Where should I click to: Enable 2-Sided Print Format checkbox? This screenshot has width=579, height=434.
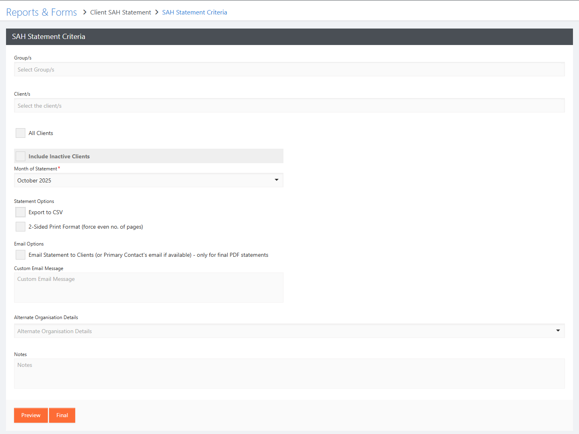click(x=21, y=227)
